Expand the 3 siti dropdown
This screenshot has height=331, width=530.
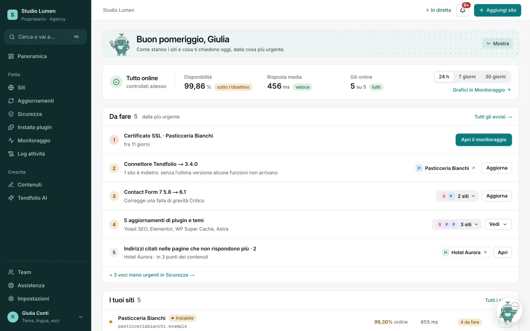click(457, 224)
